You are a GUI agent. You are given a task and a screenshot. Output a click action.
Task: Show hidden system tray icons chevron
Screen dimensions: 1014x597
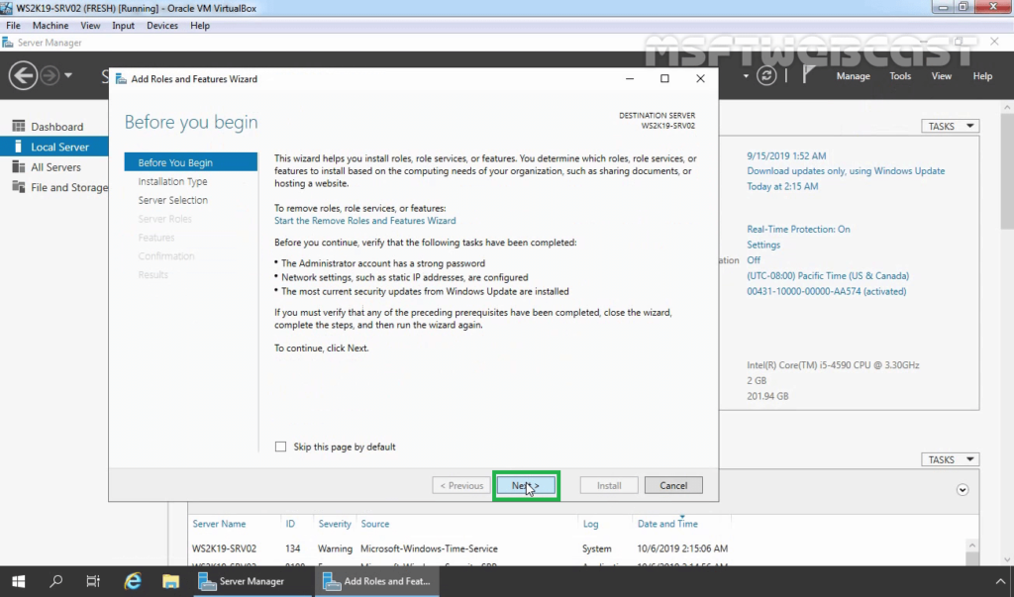coord(1000,581)
